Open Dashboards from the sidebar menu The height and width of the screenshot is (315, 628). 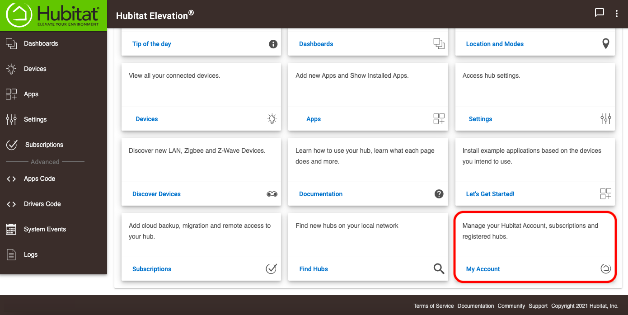click(x=41, y=43)
